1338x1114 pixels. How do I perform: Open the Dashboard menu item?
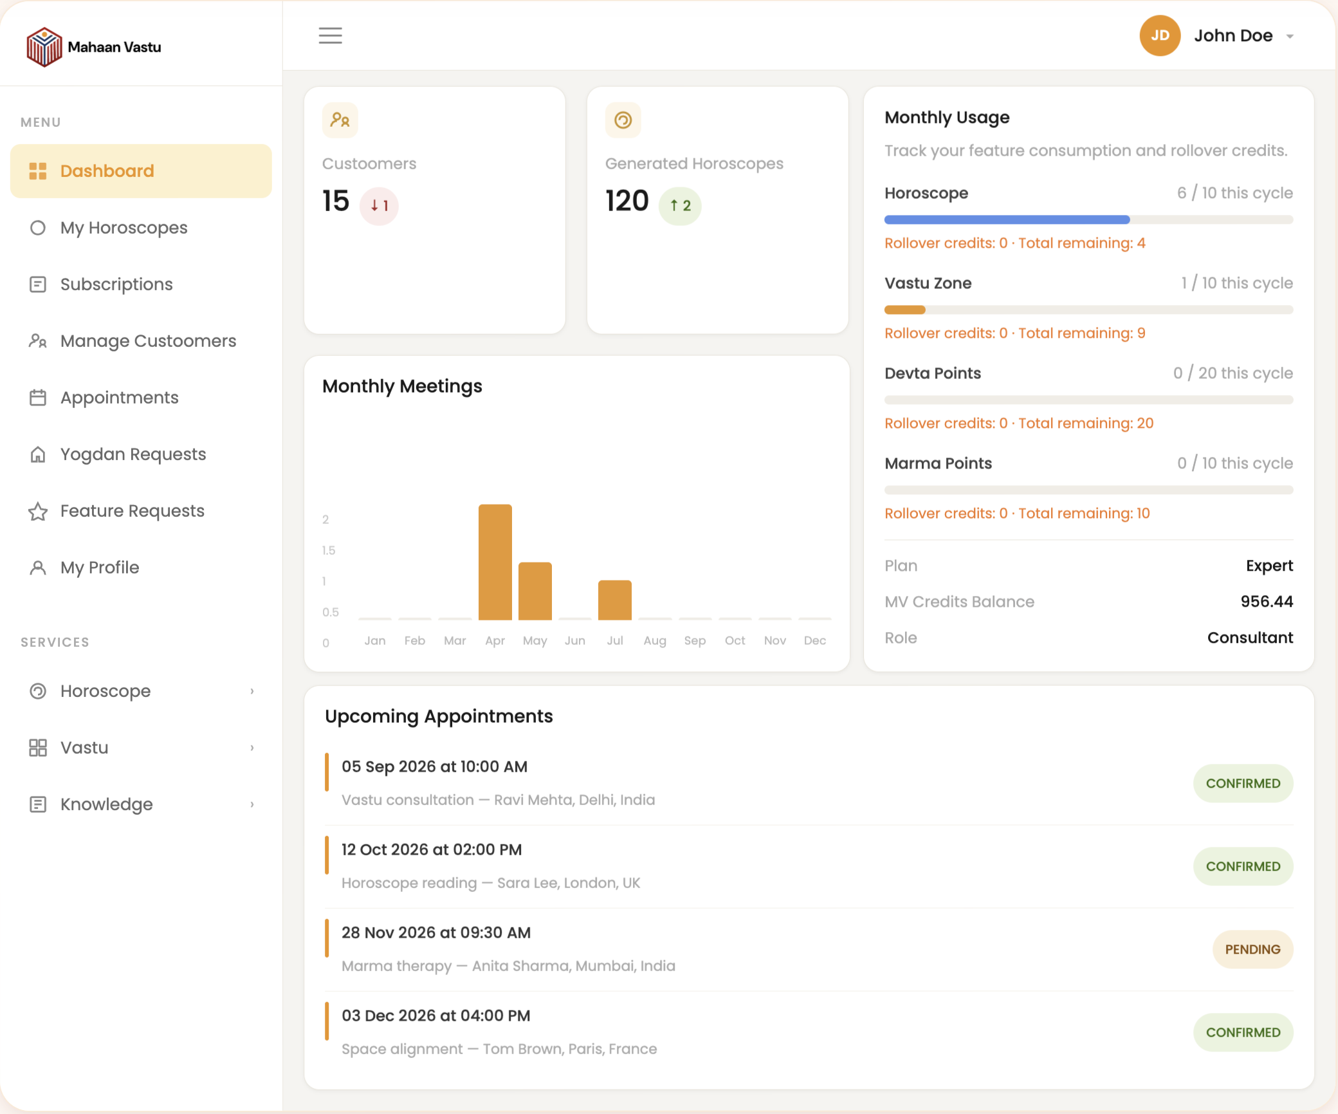click(x=141, y=171)
